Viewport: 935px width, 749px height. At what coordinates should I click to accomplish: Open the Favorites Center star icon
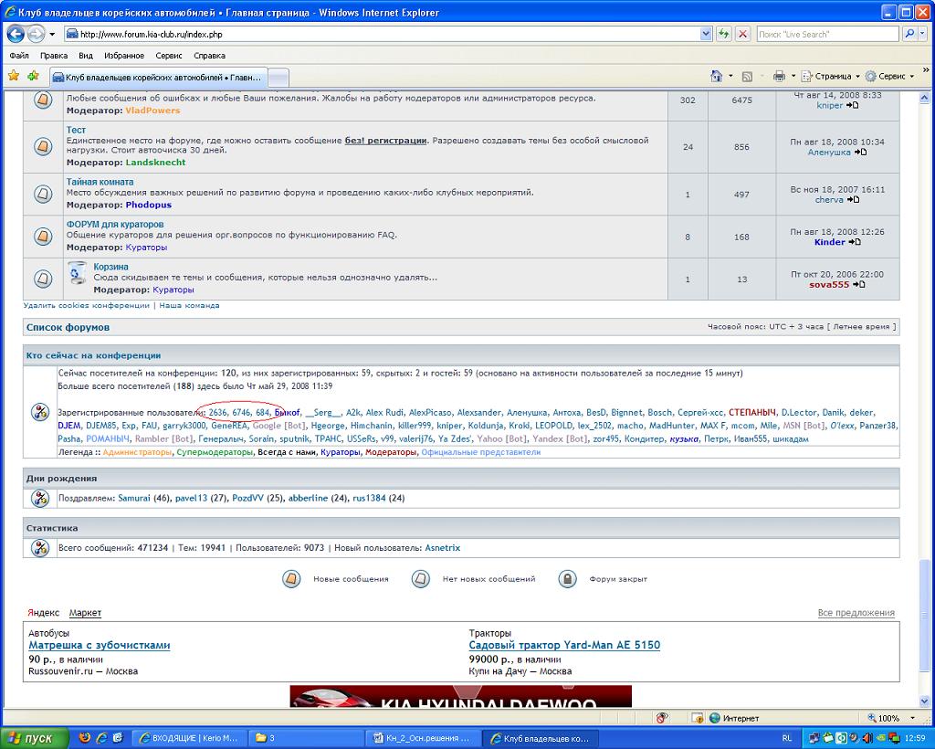coord(14,76)
